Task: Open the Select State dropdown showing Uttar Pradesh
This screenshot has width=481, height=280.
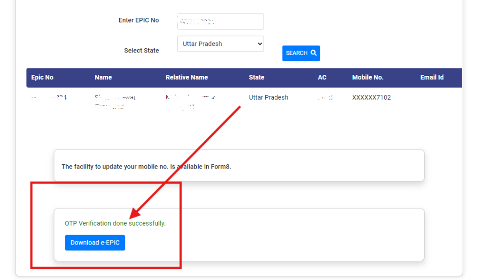Action: (x=220, y=44)
